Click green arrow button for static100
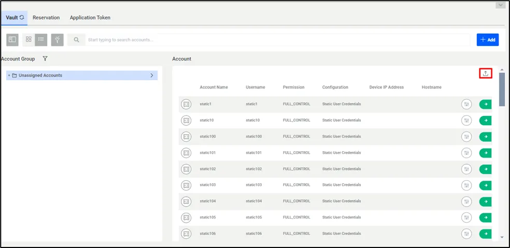This screenshot has width=510, height=248. click(x=485, y=137)
